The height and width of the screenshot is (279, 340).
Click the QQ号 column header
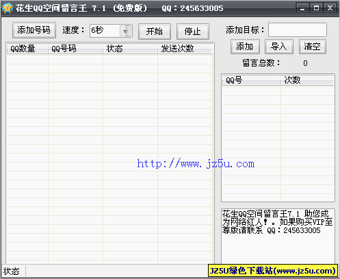[252, 80]
